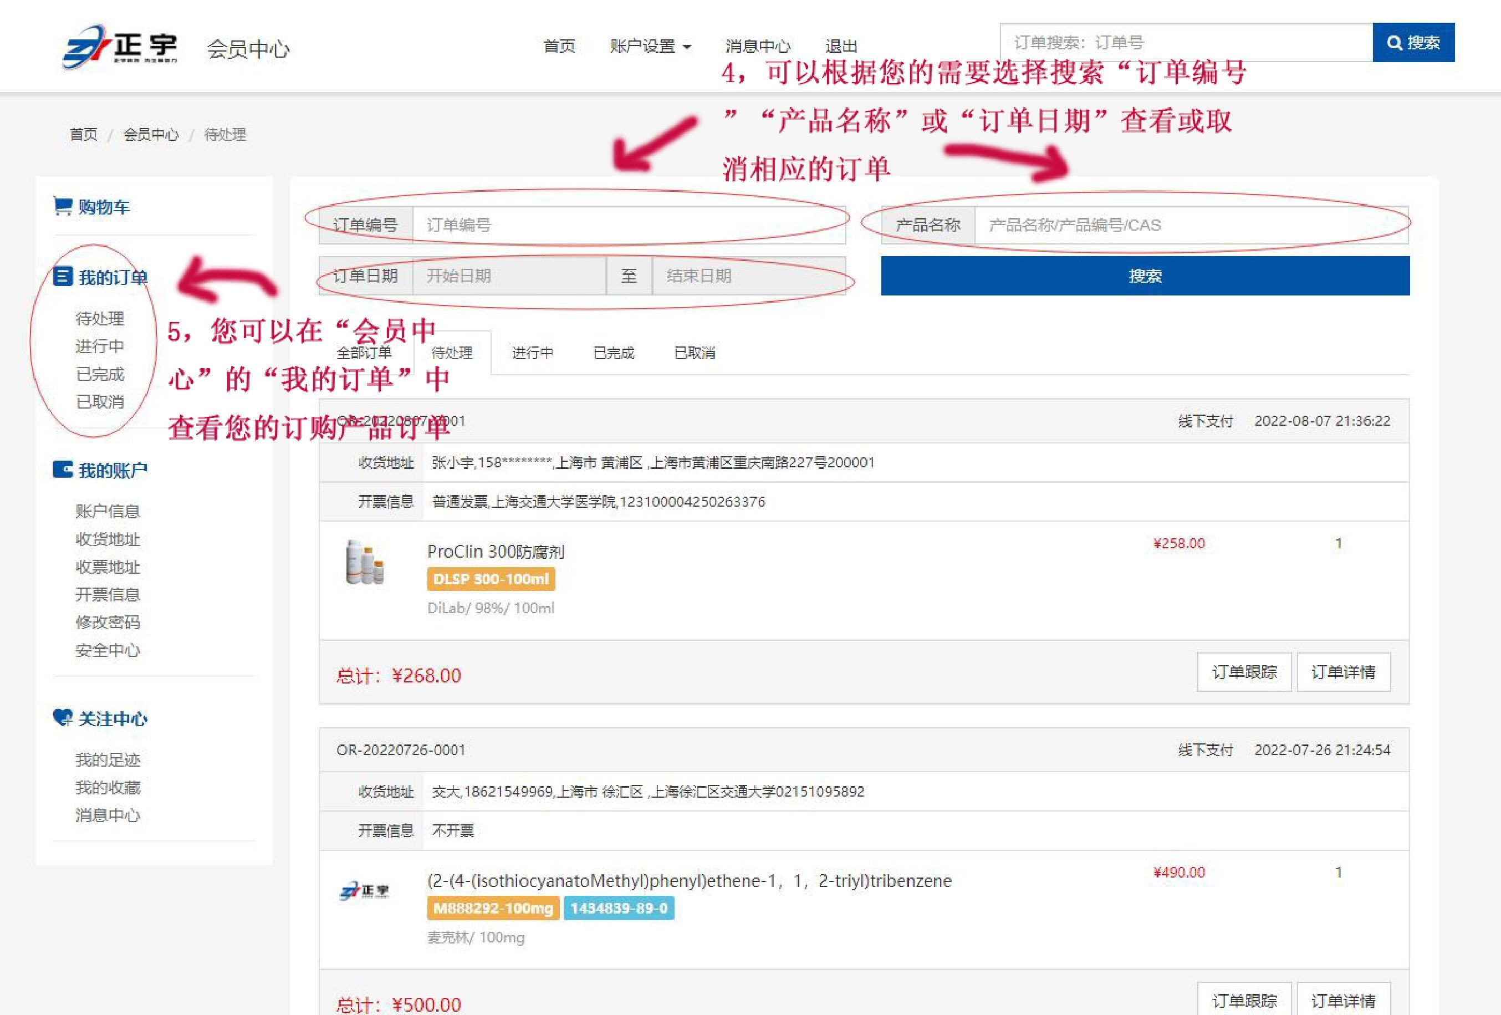Viewport: 1501px width, 1015px height.
Task: Open 我的收藏 in sidebar
Action: [x=107, y=788]
